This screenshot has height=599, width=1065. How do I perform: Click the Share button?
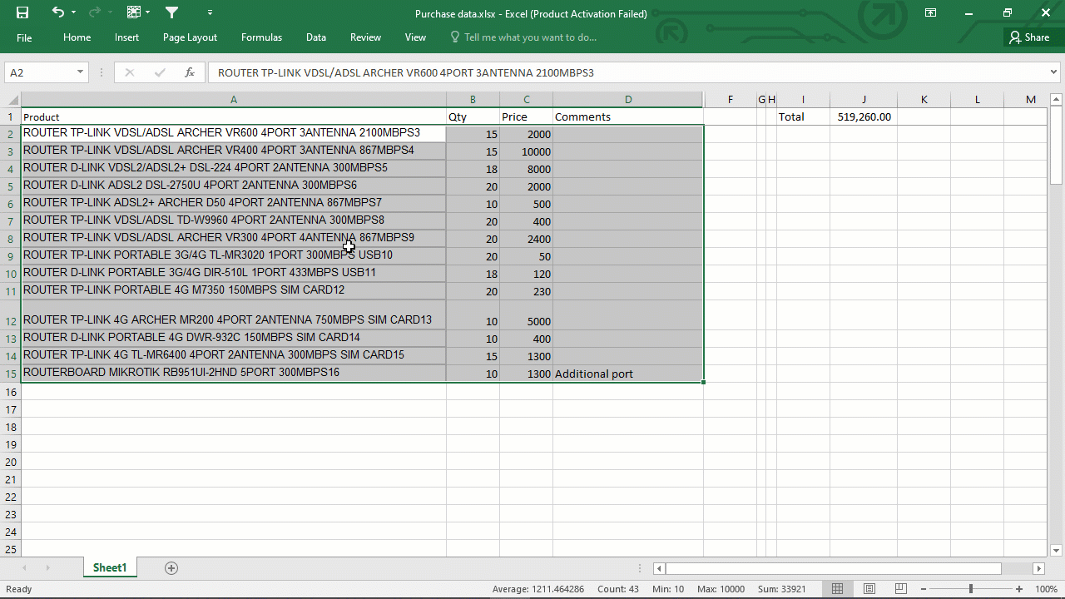(1029, 37)
